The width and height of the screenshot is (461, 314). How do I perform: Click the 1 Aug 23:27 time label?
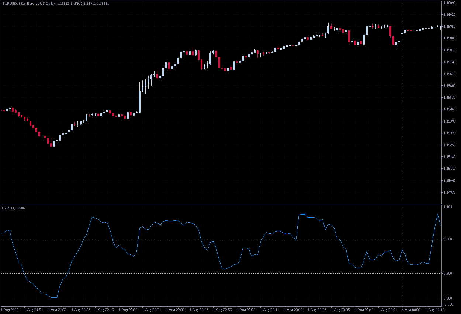point(318,310)
